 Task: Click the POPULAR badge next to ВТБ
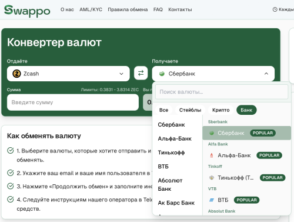click(x=246, y=200)
